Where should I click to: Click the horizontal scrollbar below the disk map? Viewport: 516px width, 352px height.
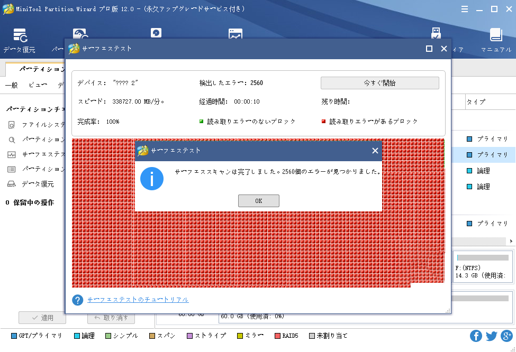[482, 242]
